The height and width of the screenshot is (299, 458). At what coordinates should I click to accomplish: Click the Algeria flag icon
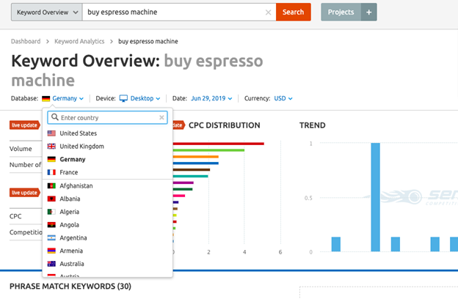click(x=51, y=212)
